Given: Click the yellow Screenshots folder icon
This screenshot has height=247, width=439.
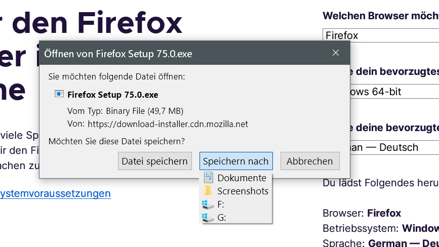Looking at the screenshot, I should pos(208,191).
